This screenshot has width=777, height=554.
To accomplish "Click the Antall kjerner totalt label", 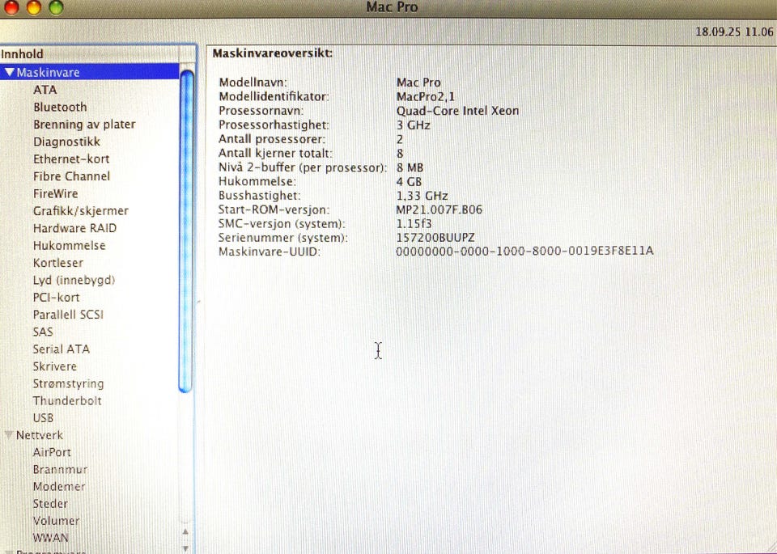I will 275,154.
